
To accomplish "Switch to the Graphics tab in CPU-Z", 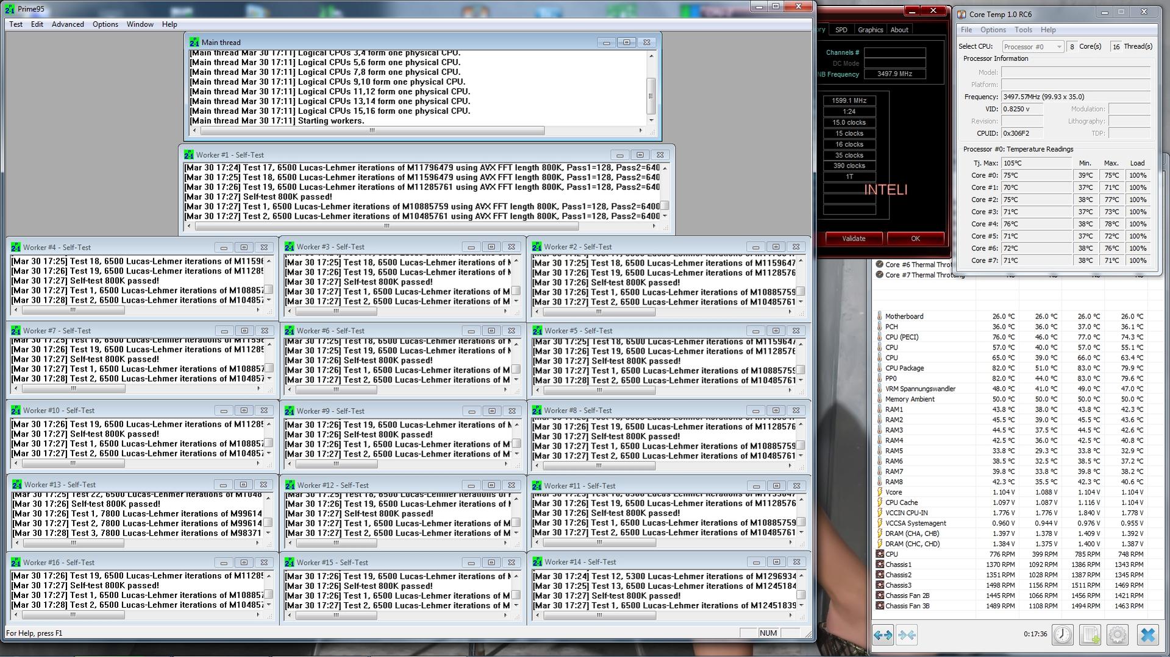I will pyautogui.click(x=870, y=30).
